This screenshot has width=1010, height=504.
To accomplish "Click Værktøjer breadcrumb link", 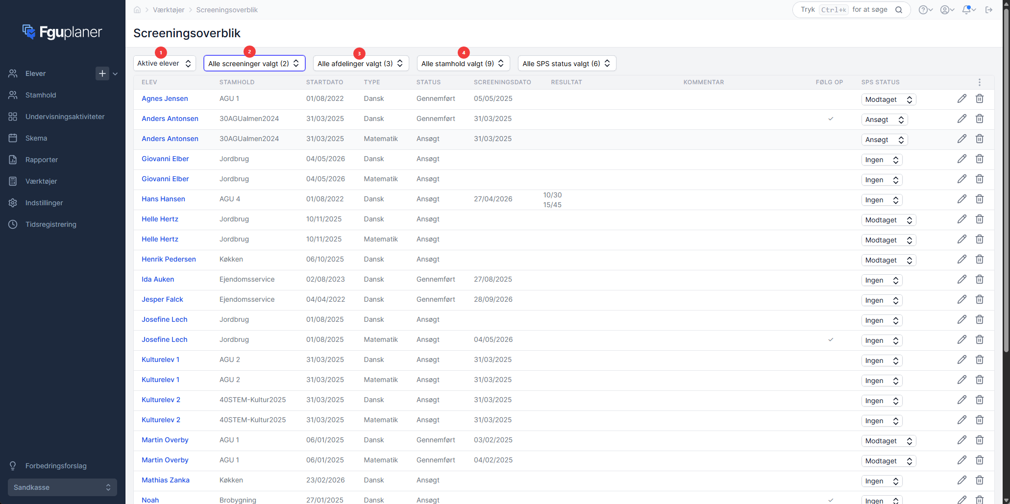I will tap(169, 10).
